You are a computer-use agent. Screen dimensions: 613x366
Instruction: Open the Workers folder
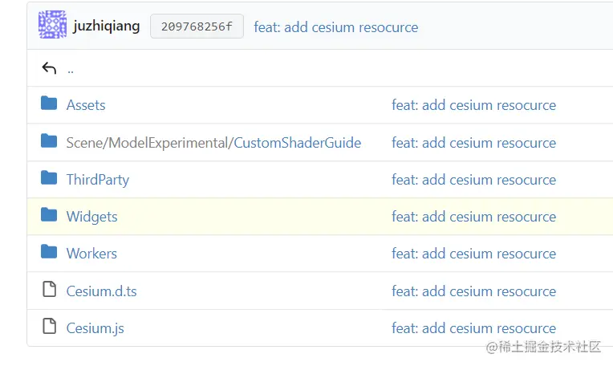point(91,254)
